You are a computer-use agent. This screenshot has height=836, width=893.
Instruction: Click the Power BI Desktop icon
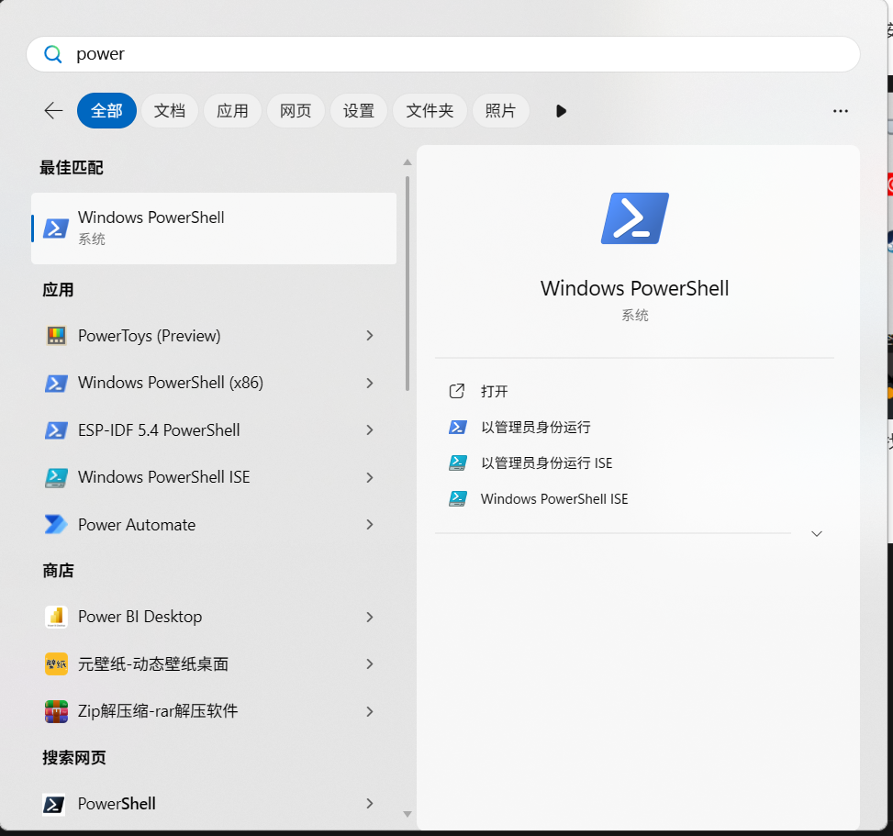click(x=56, y=617)
